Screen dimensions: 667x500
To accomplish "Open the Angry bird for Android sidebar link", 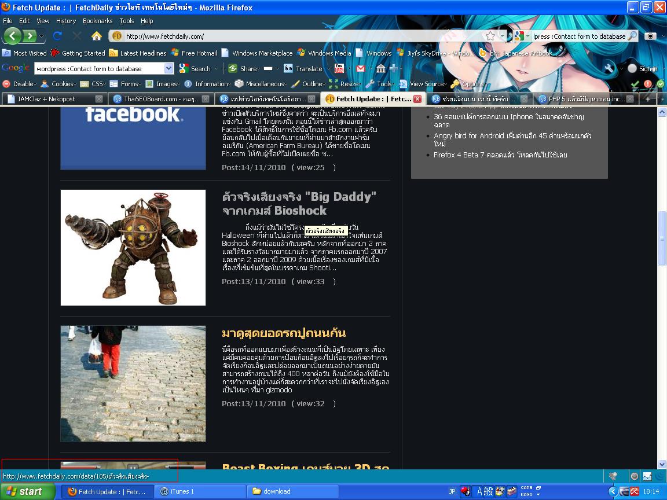I will (512, 139).
